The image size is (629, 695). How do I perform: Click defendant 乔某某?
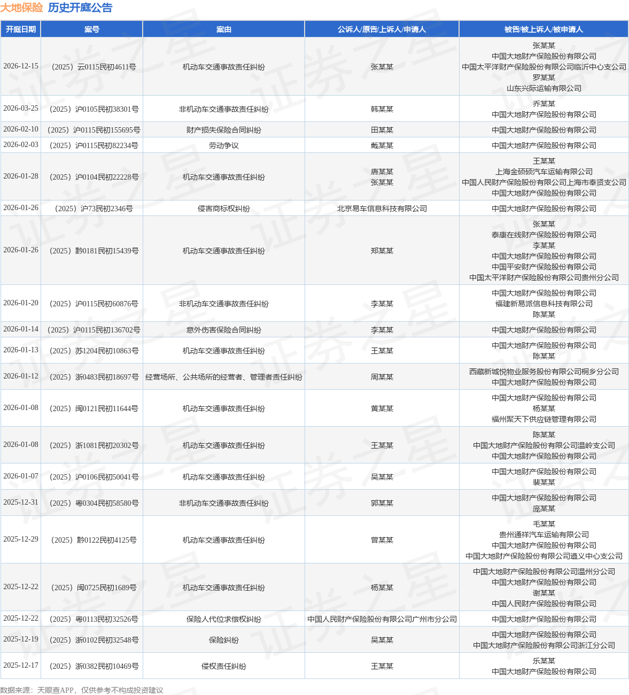coord(544,104)
